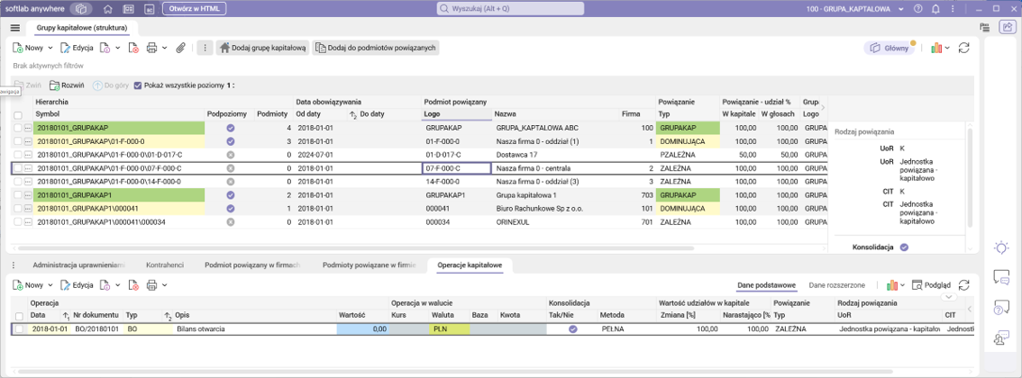Click the home icon in the top bar
The width and height of the screenshot is (1022, 378).
[108, 9]
